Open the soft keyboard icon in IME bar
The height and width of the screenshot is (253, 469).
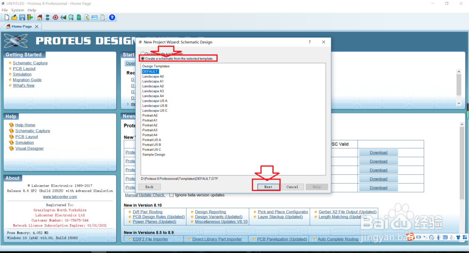pos(445,238)
